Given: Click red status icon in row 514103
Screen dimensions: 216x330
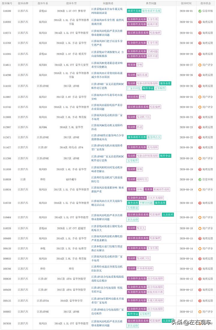Looking at the screenshot, I should pyautogui.click(x=200, y=86).
